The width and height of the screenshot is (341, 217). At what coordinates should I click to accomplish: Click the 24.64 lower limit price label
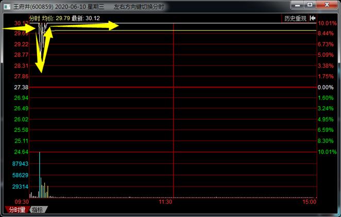[21, 152]
